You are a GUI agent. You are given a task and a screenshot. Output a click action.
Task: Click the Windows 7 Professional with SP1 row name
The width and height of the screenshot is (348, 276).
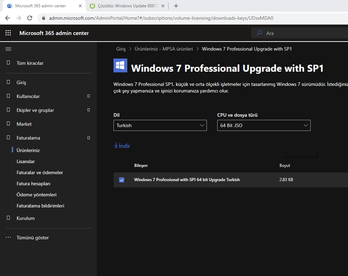pyautogui.click(x=187, y=179)
